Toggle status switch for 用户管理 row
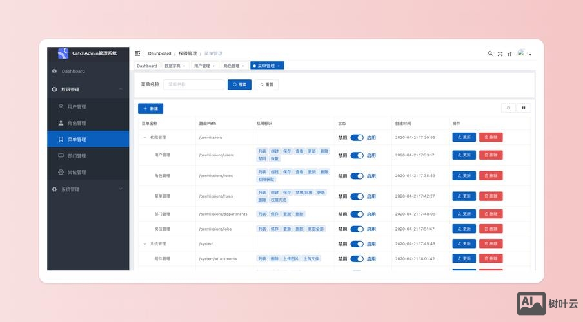 [x=357, y=155]
